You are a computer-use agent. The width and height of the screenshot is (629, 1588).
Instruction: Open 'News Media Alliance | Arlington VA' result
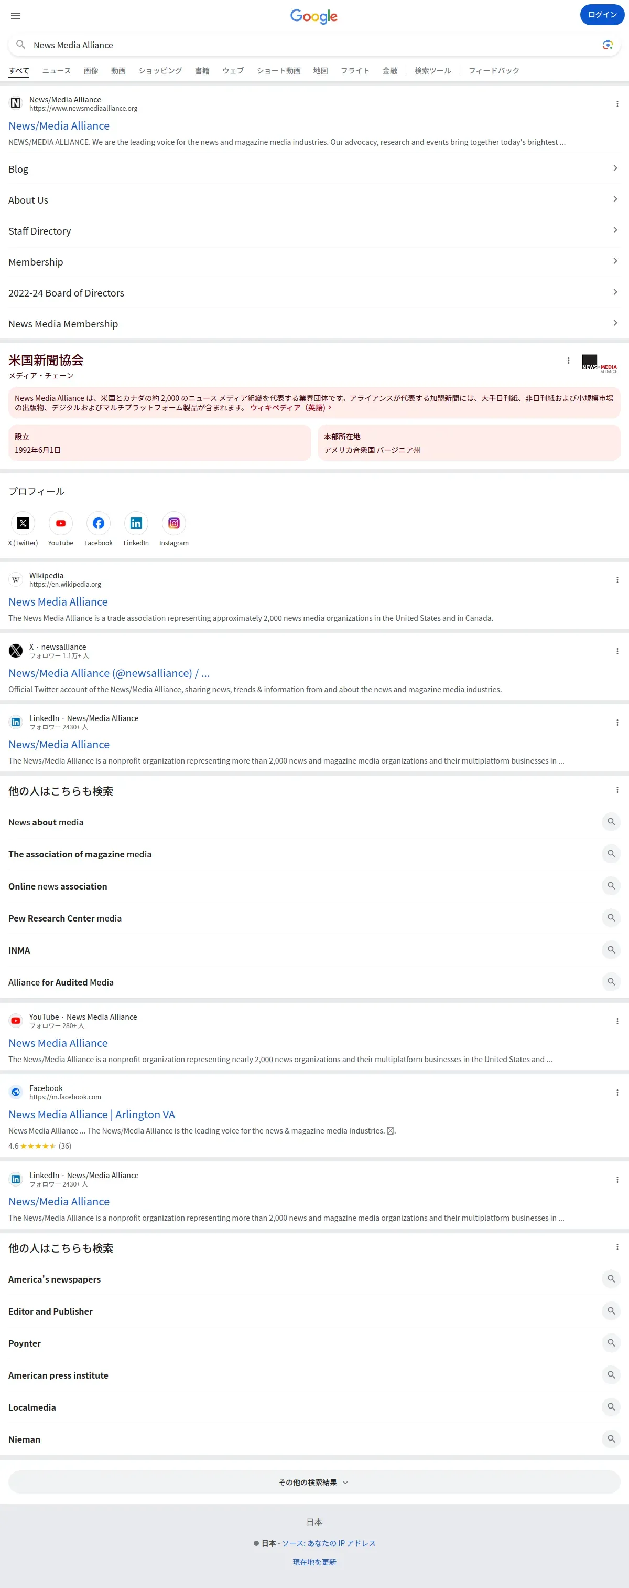click(x=92, y=1115)
